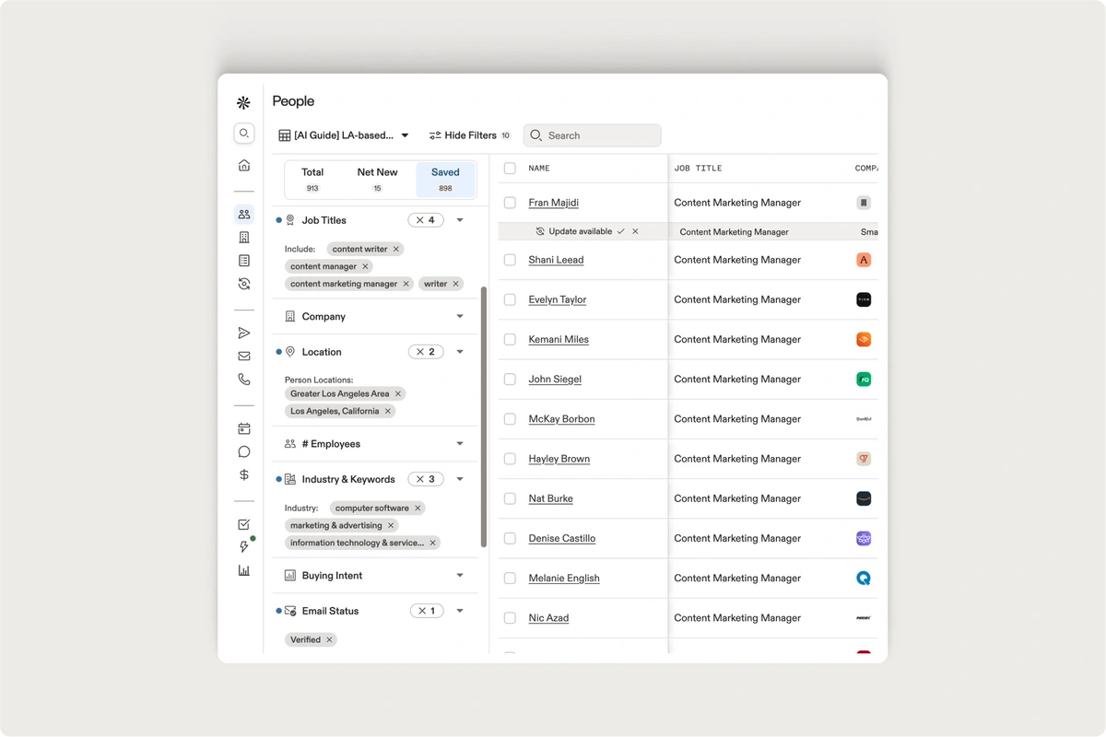Sort by the NAME column header
Image resolution: width=1106 pixels, height=737 pixels.
click(539, 169)
